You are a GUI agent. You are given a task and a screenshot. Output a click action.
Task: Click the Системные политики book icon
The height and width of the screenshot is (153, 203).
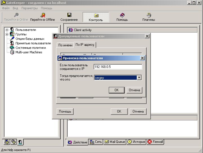(x=12, y=48)
